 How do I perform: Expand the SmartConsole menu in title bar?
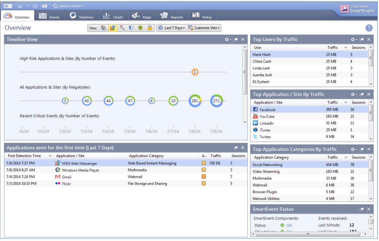click(68, 6)
